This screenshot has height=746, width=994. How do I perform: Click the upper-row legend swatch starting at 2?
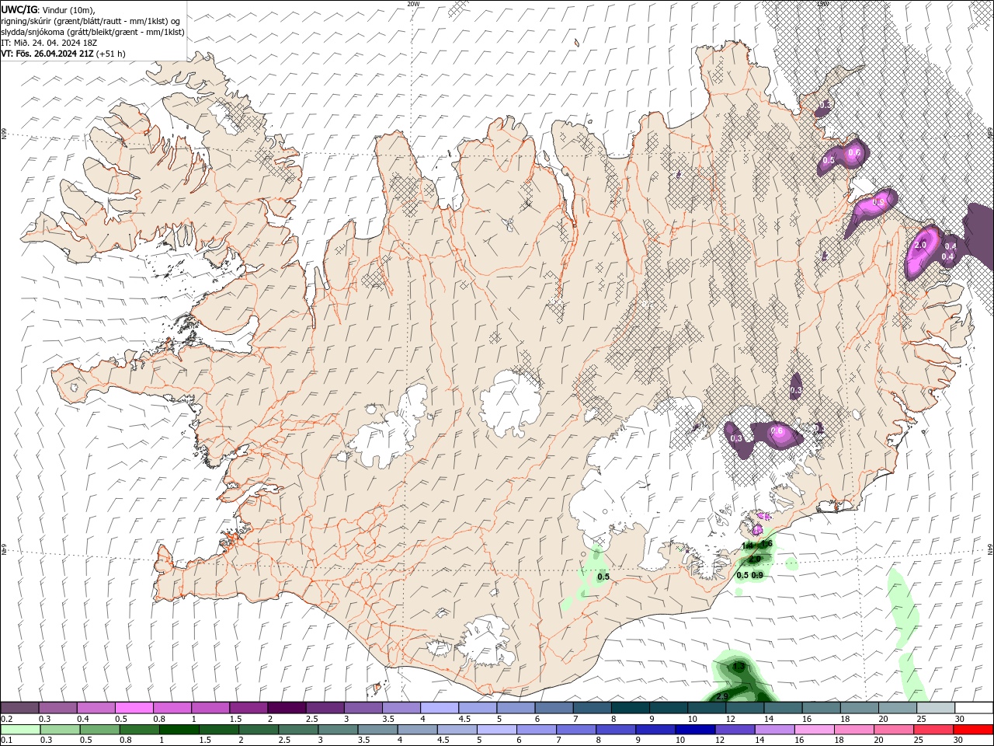tap(287, 708)
